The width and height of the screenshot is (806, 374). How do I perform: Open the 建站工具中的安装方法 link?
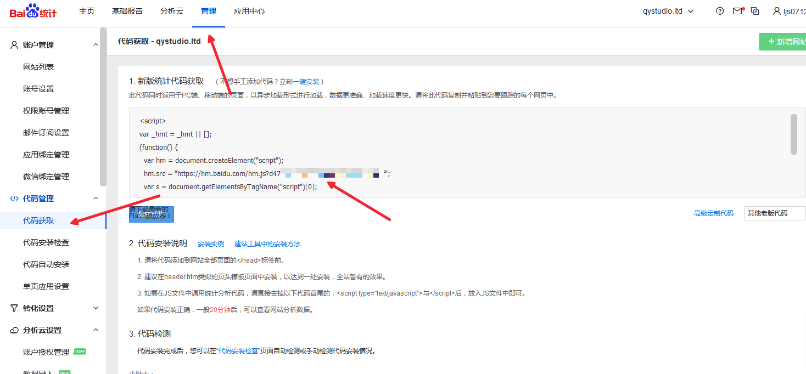pos(267,244)
